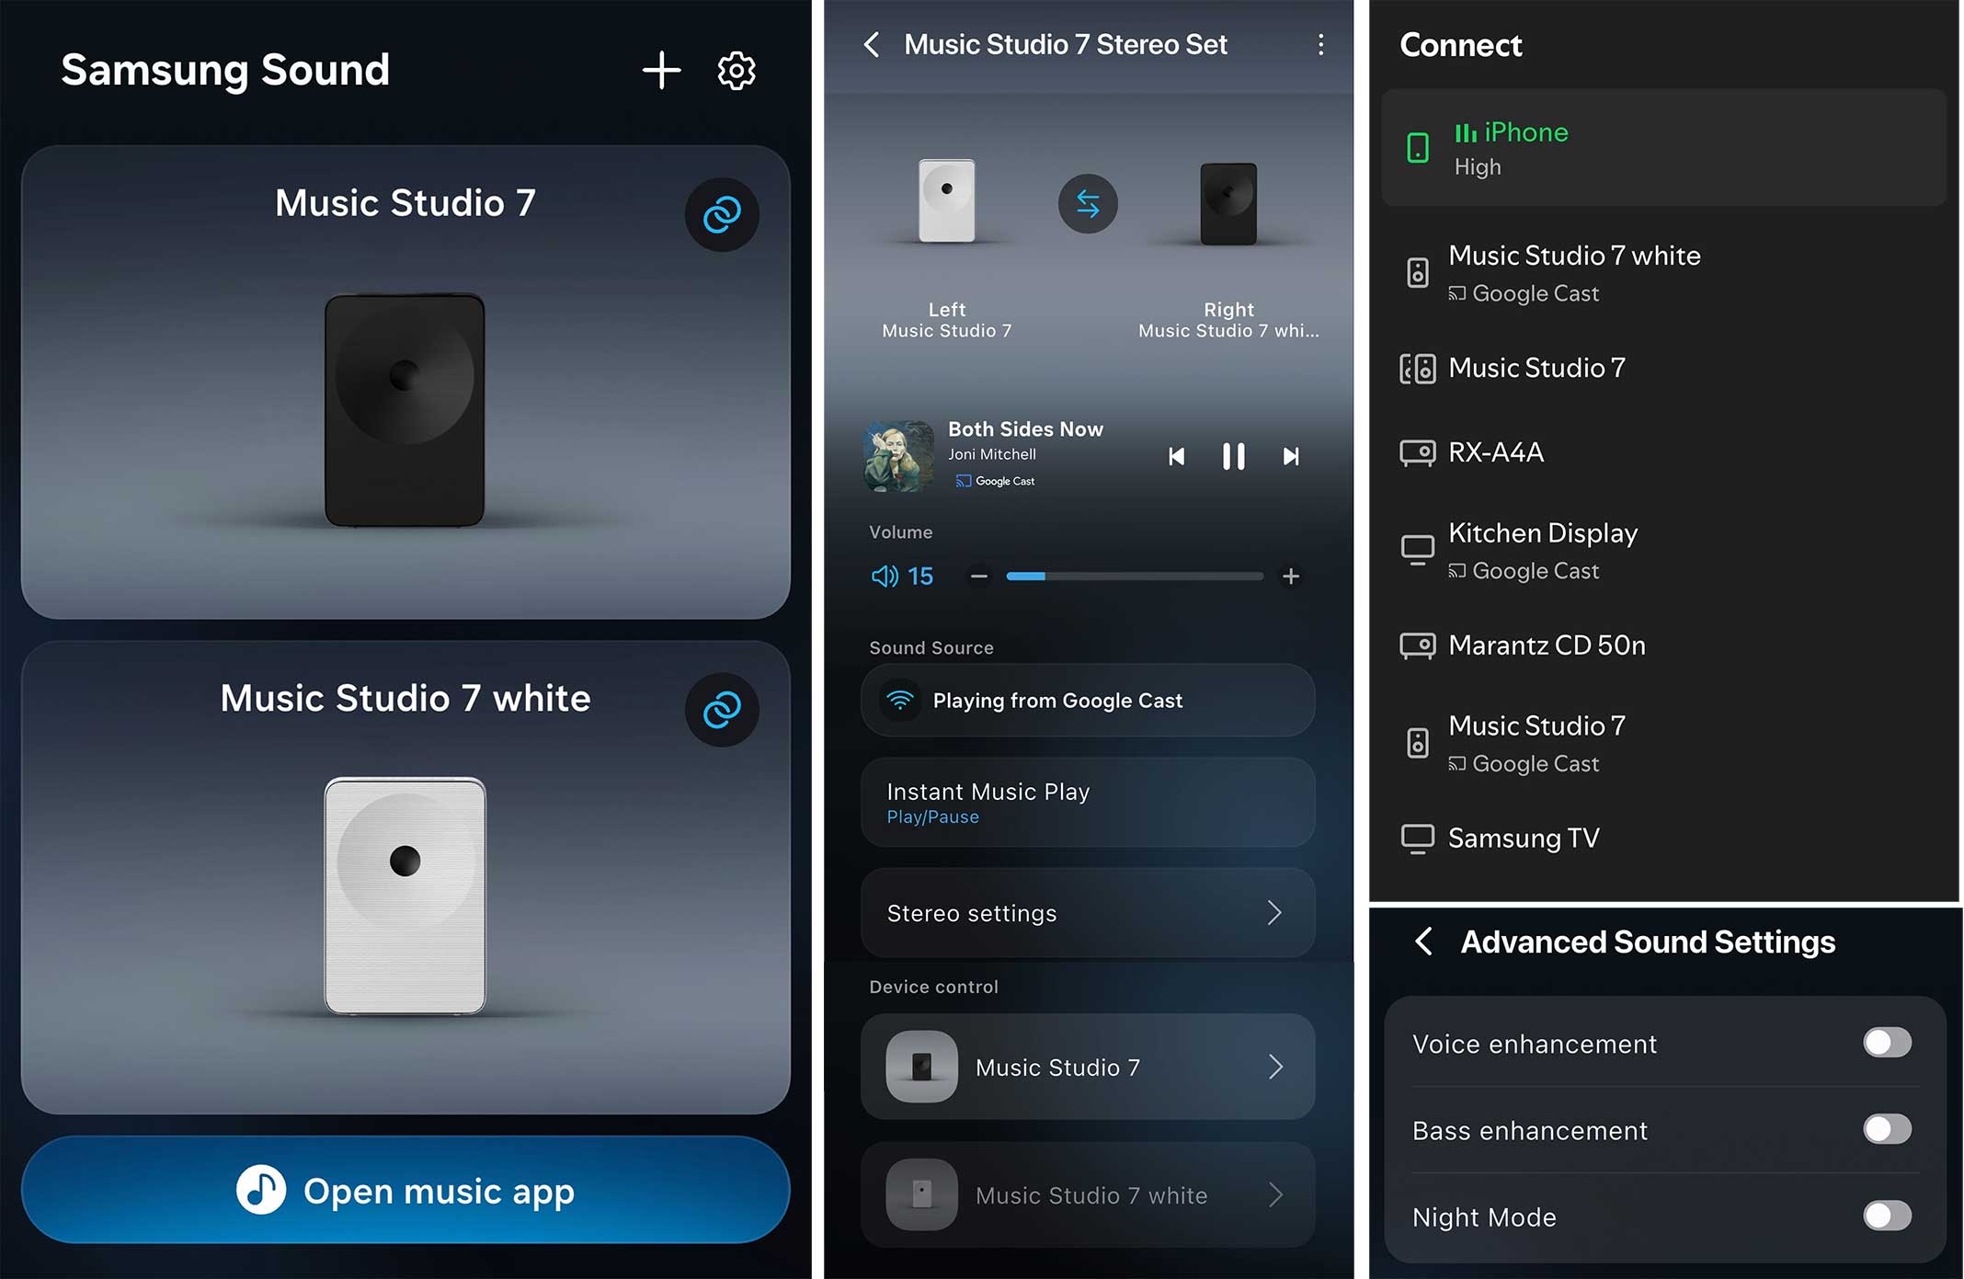Image resolution: width=1964 pixels, height=1279 pixels.
Task: Tap speaker icon beside Music Studio 7 Google Cast
Action: coord(1418,743)
